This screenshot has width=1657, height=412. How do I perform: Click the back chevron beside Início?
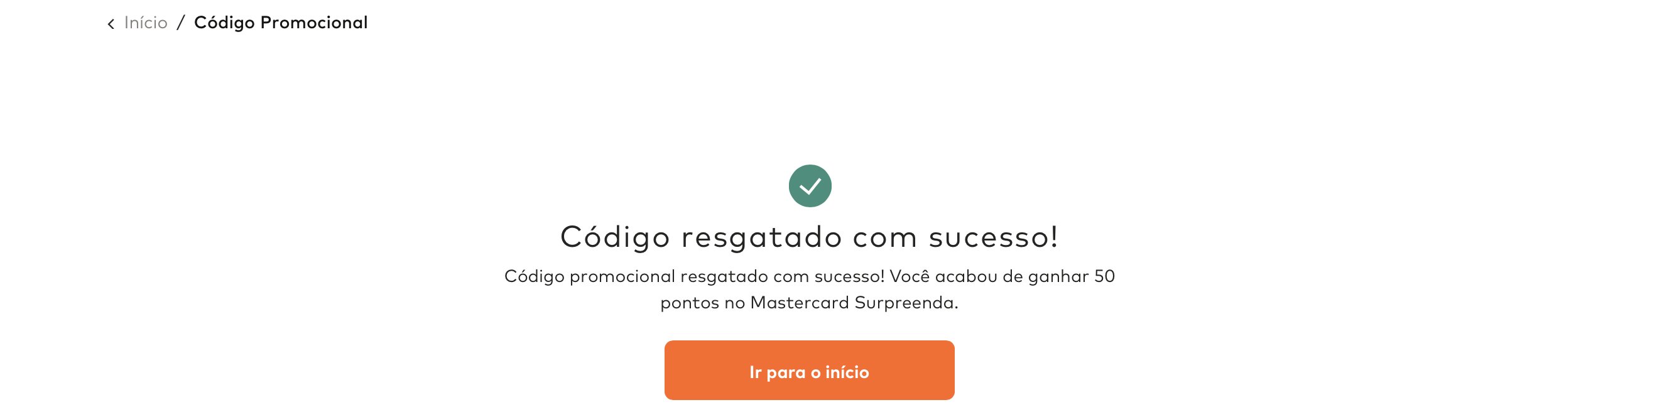coord(111,24)
